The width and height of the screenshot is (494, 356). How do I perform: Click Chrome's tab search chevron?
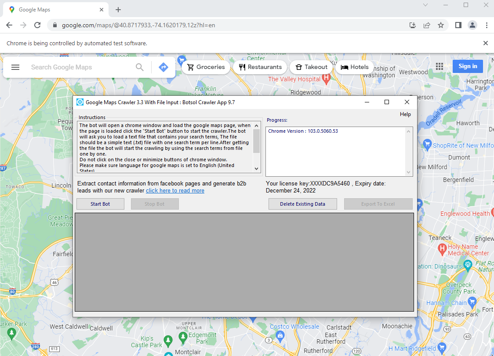pyautogui.click(x=425, y=5)
